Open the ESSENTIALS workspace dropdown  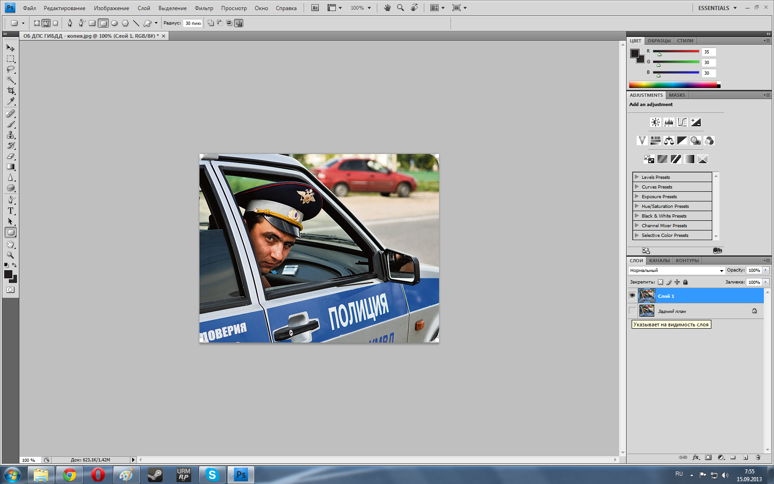(x=717, y=8)
